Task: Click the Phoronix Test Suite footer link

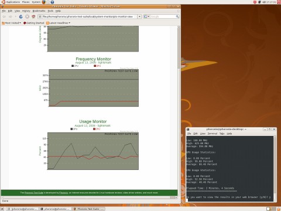Action: (x=34, y=193)
